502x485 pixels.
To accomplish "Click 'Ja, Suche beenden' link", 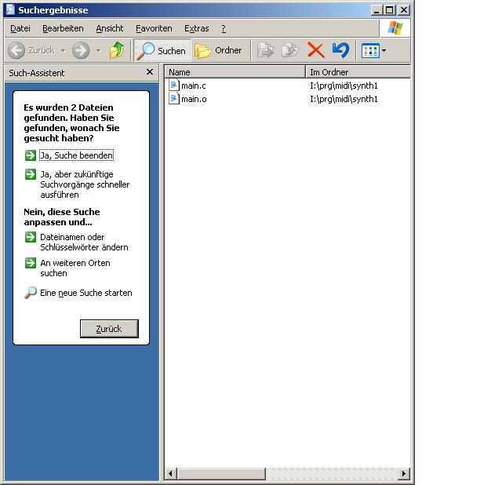I will pos(77,155).
